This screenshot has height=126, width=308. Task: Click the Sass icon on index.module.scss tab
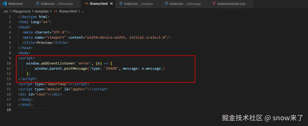(x=214, y=4)
